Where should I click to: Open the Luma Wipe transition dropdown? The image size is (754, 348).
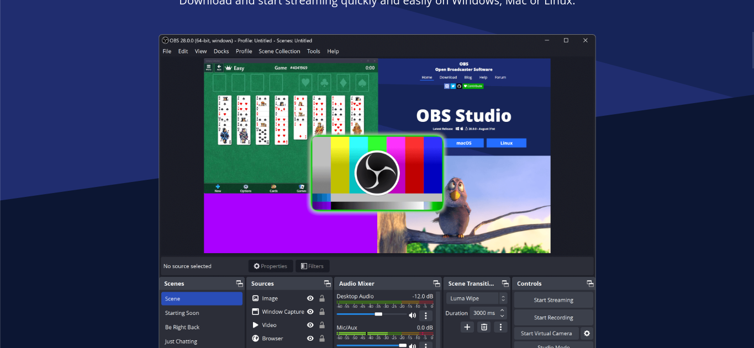coord(477,298)
